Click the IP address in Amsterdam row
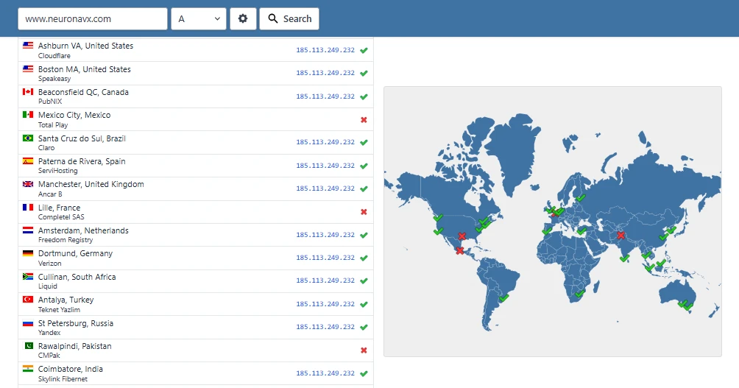The width and height of the screenshot is (739, 388). click(x=325, y=234)
